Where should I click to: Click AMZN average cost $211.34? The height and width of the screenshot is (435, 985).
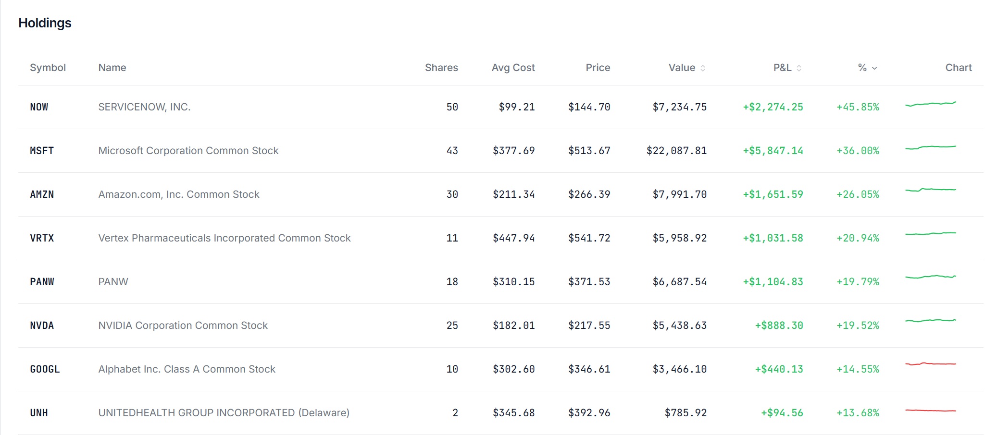514,194
